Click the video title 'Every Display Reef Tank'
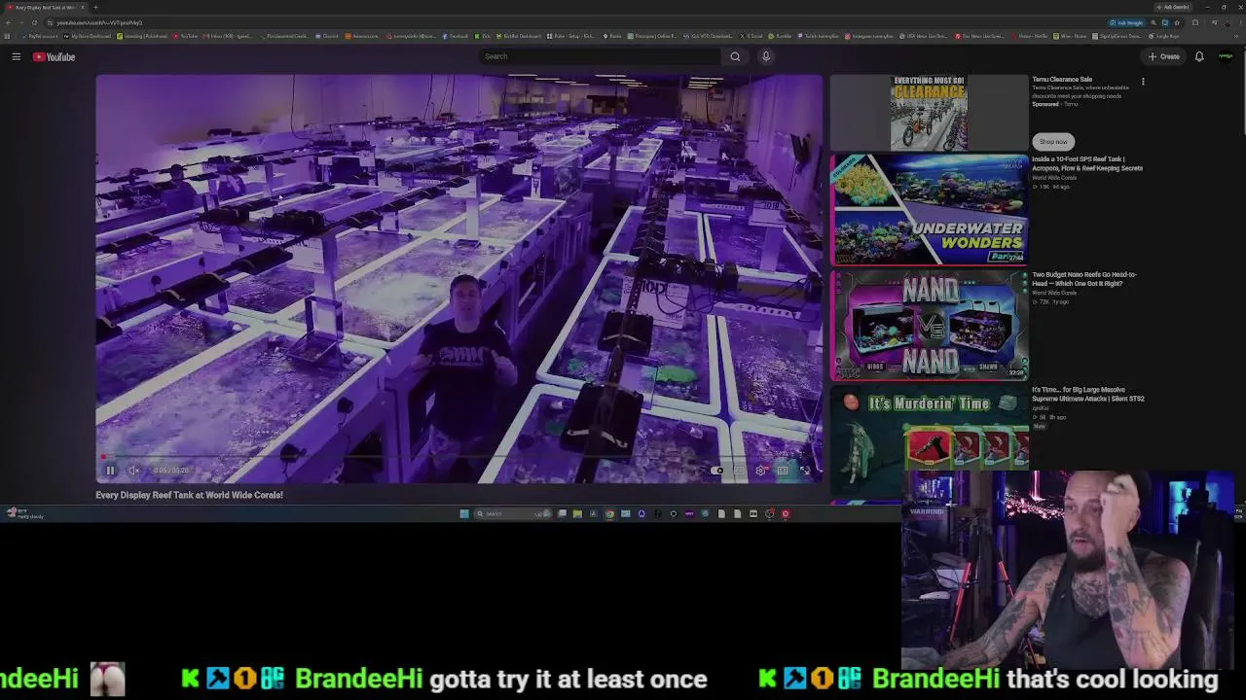The image size is (1246, 700). [189, 495]
